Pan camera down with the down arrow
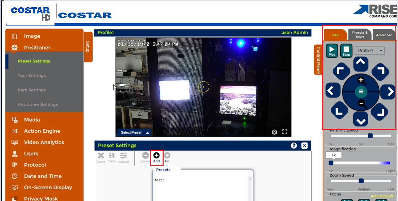 coord(360,120)
